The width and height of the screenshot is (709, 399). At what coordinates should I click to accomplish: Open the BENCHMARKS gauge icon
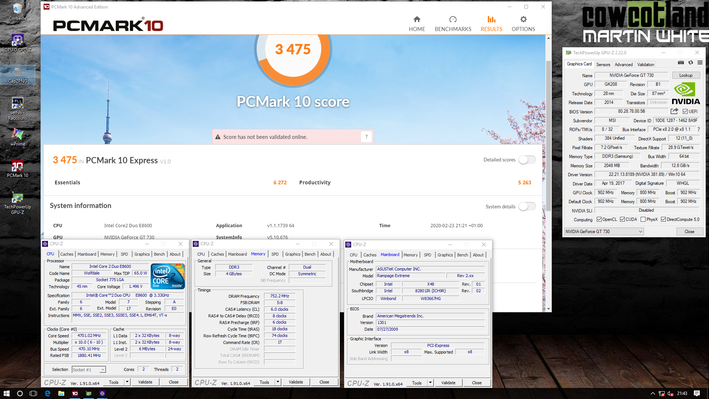(453, 19)
